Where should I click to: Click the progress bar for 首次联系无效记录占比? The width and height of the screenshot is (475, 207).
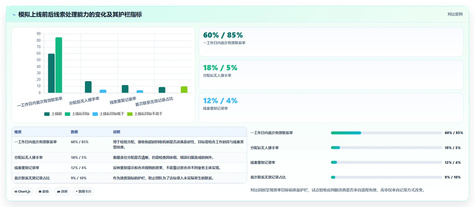click(386, 177)
